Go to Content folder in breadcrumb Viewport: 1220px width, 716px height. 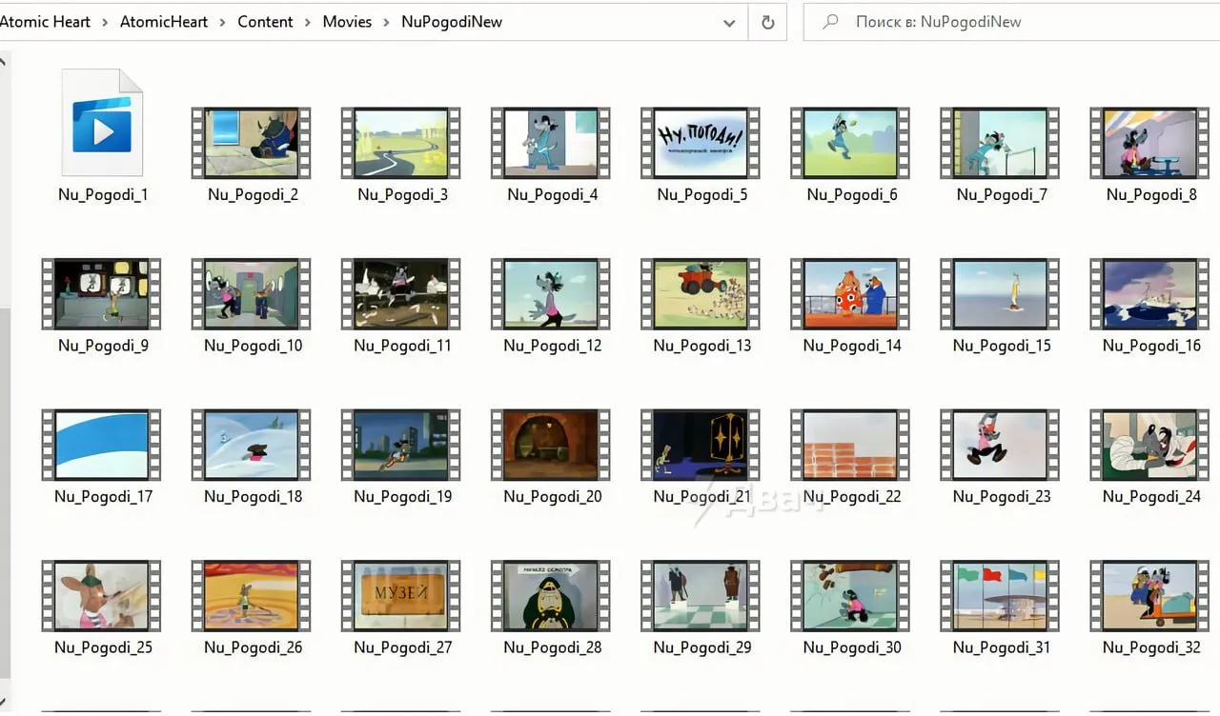265,22
